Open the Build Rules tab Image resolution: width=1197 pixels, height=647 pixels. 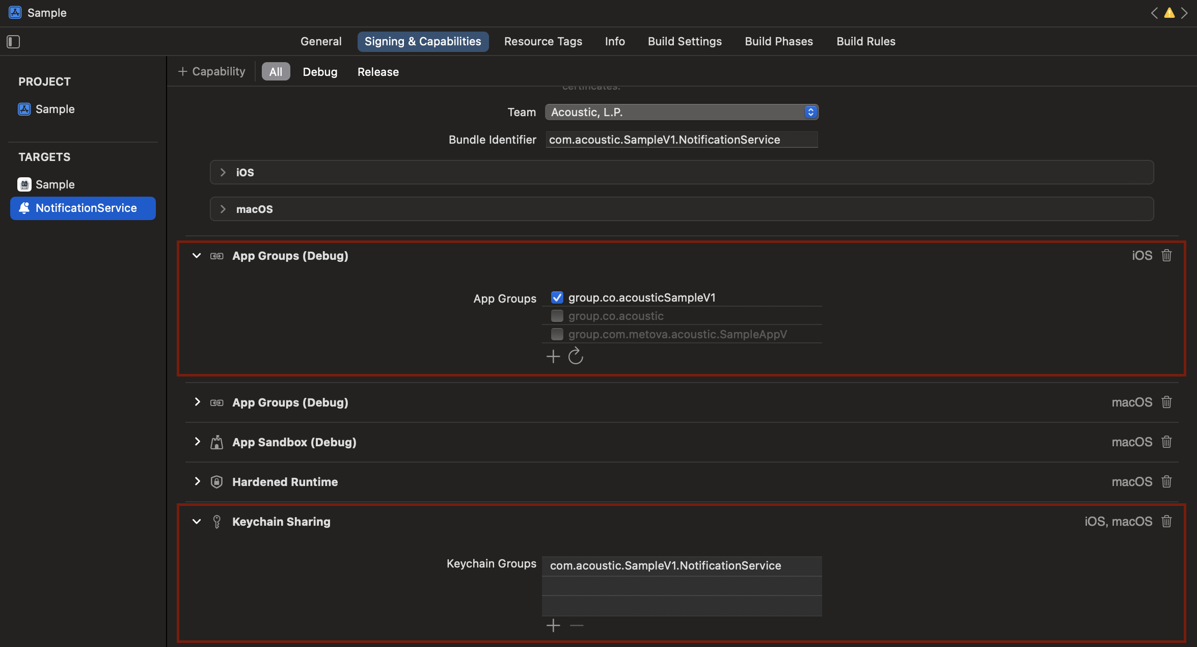click(866, 42)
